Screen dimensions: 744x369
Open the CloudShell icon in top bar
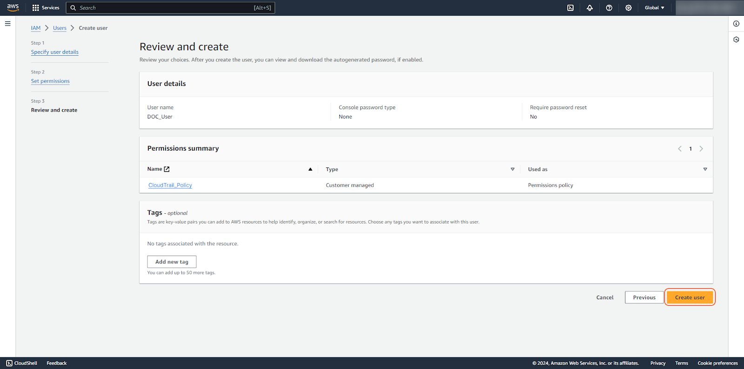[570, 8]
